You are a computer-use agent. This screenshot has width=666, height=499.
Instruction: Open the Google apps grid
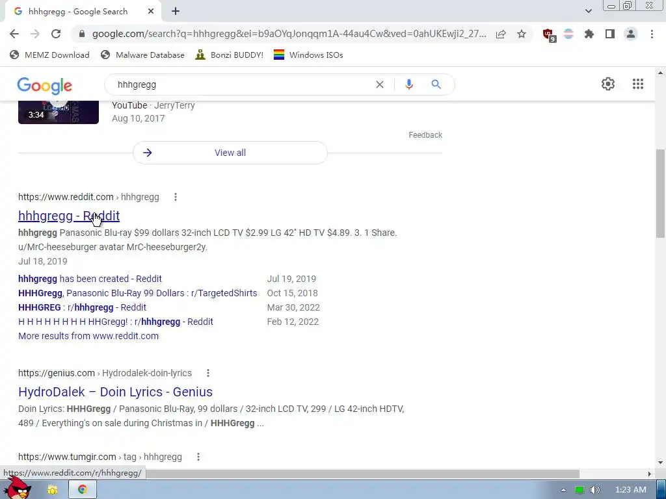pos(638,84)
